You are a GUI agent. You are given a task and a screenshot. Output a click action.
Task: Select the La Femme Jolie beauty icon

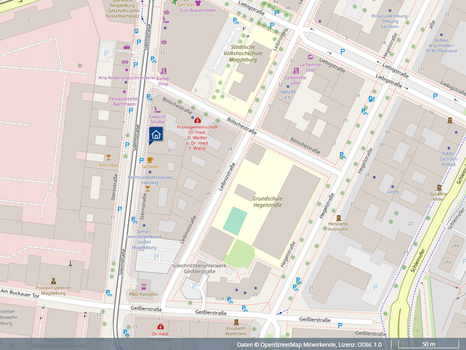(310, 57)
